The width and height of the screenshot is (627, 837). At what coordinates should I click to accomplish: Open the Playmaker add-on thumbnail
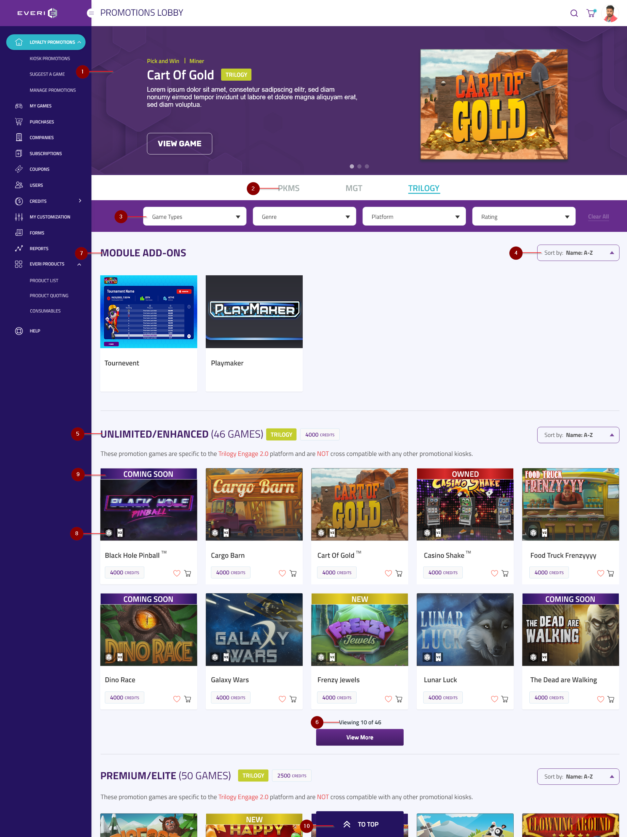(x=254, y=312)
